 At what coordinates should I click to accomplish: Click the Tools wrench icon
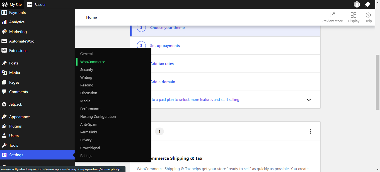point(4,145)
